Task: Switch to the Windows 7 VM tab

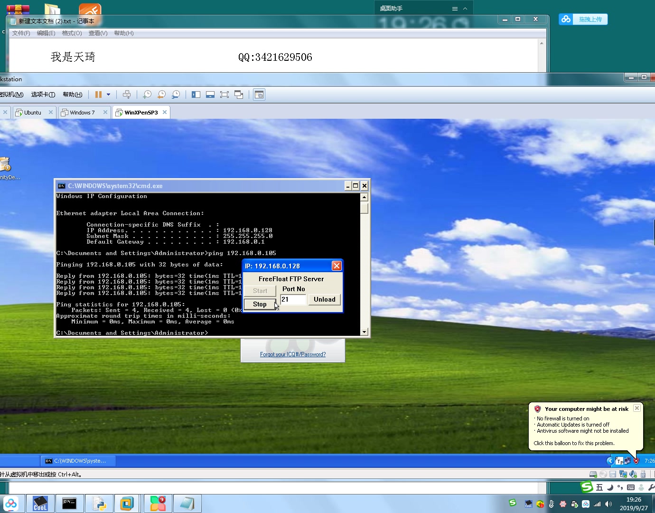Action: 82,113
